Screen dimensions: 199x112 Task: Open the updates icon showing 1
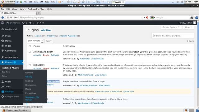tap(24, 23)
